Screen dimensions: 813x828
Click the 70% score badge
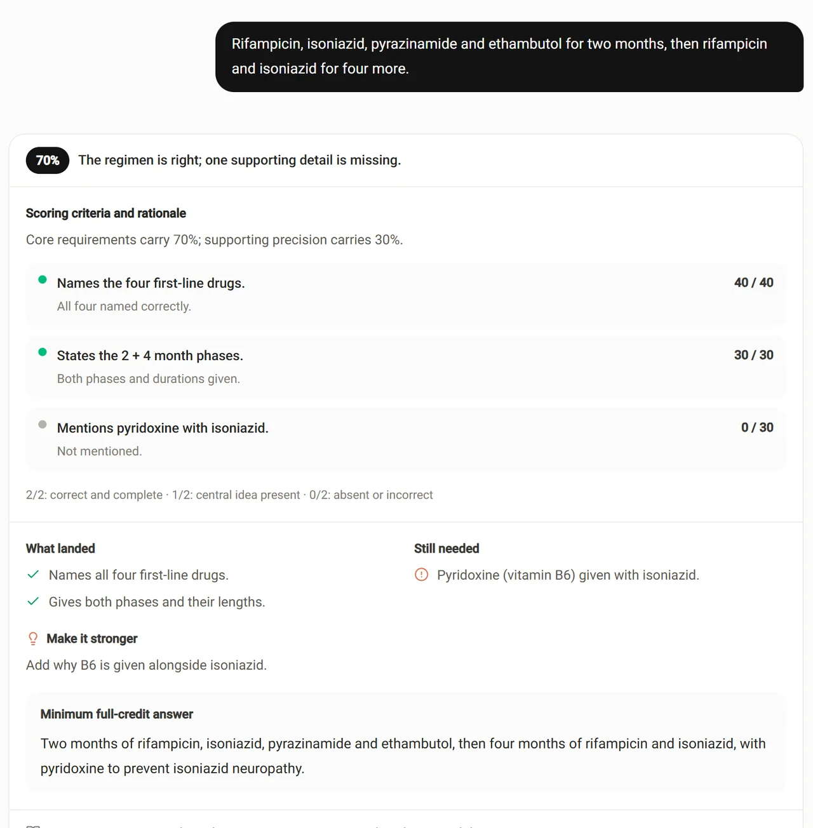[48, 161]
